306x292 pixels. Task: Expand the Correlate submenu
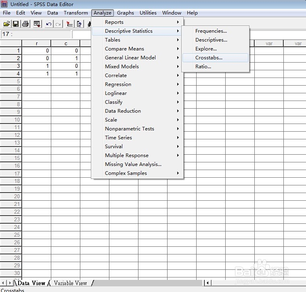(137, 76)
